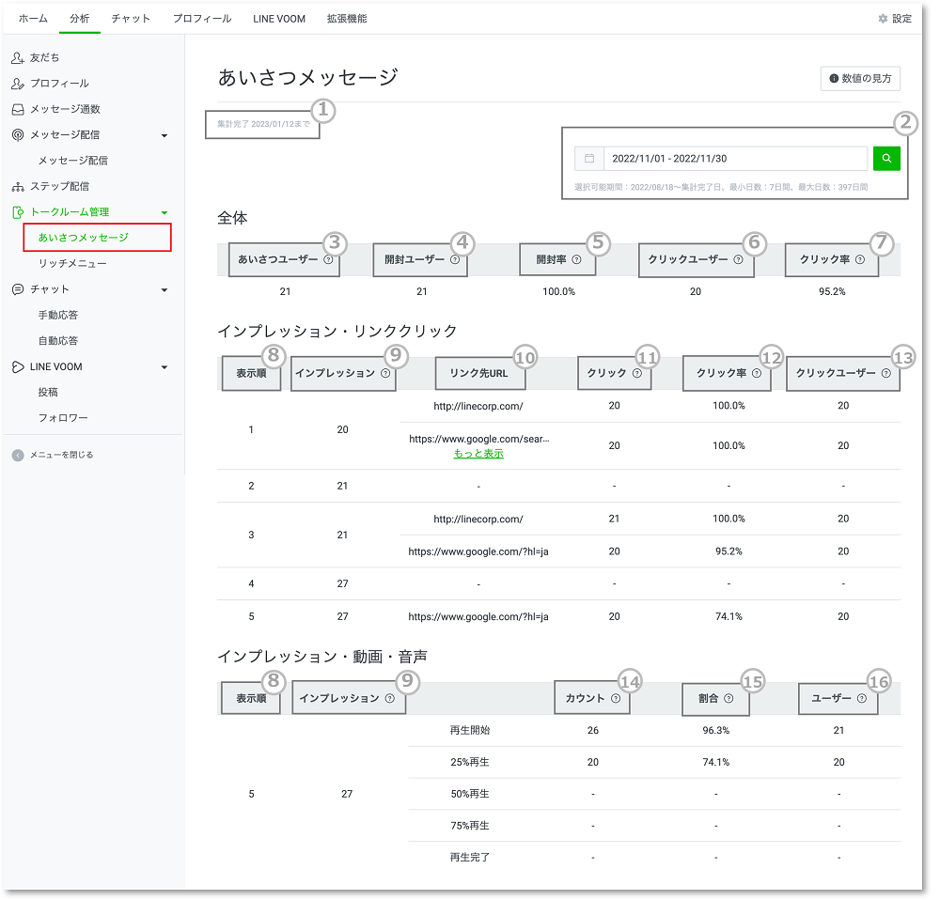This screenshot has width=940, height=900.
Task: Open the calendar icon in date field
Action: 589,159
